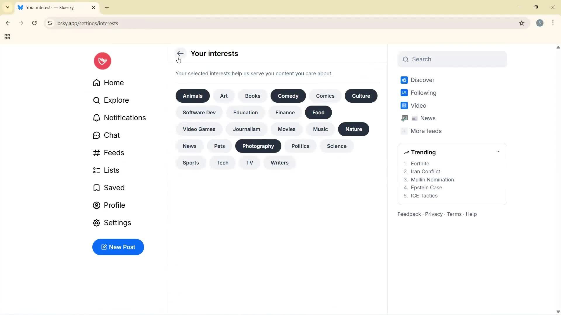
Task: Open the Discover feed icon
Action: [404, 80]
